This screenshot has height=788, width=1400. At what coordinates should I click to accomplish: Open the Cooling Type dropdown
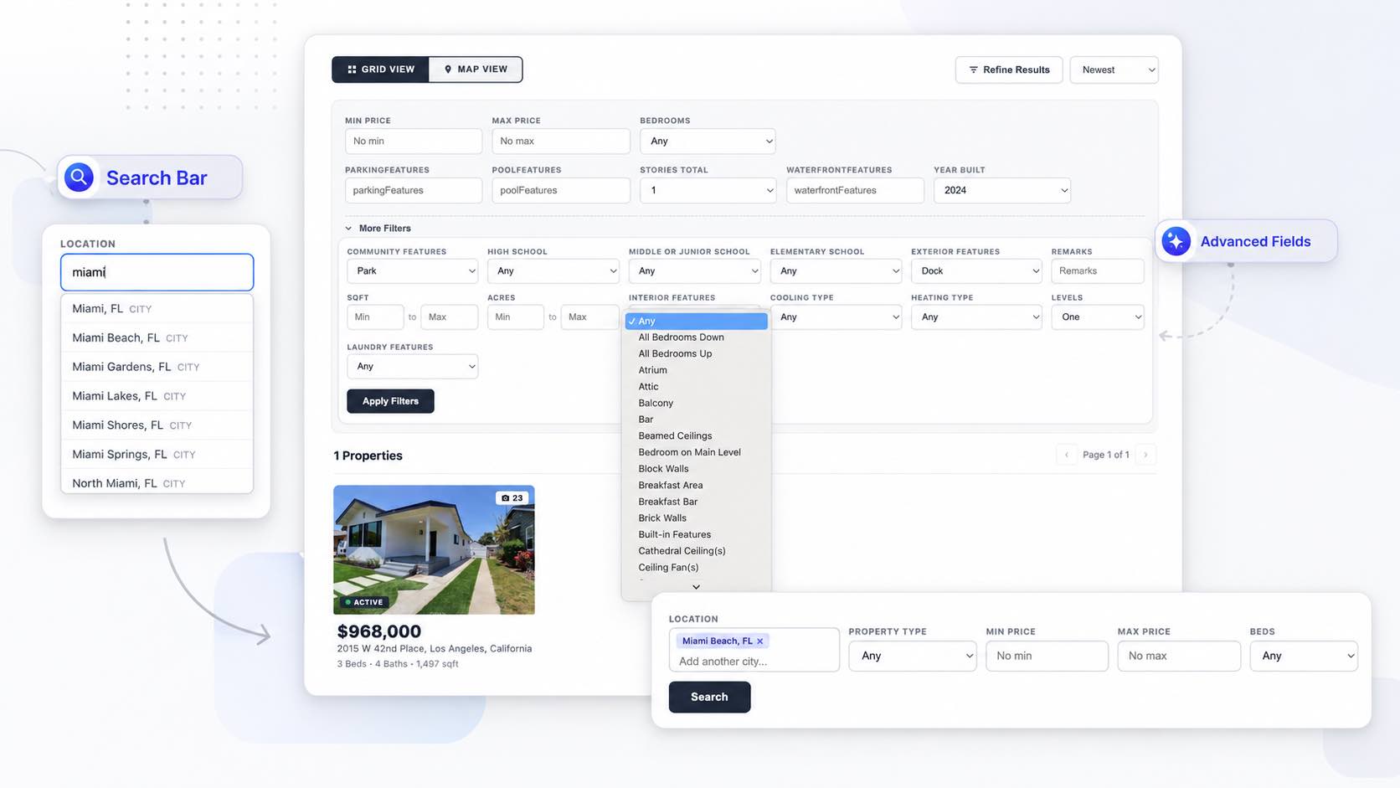point(836,317)
